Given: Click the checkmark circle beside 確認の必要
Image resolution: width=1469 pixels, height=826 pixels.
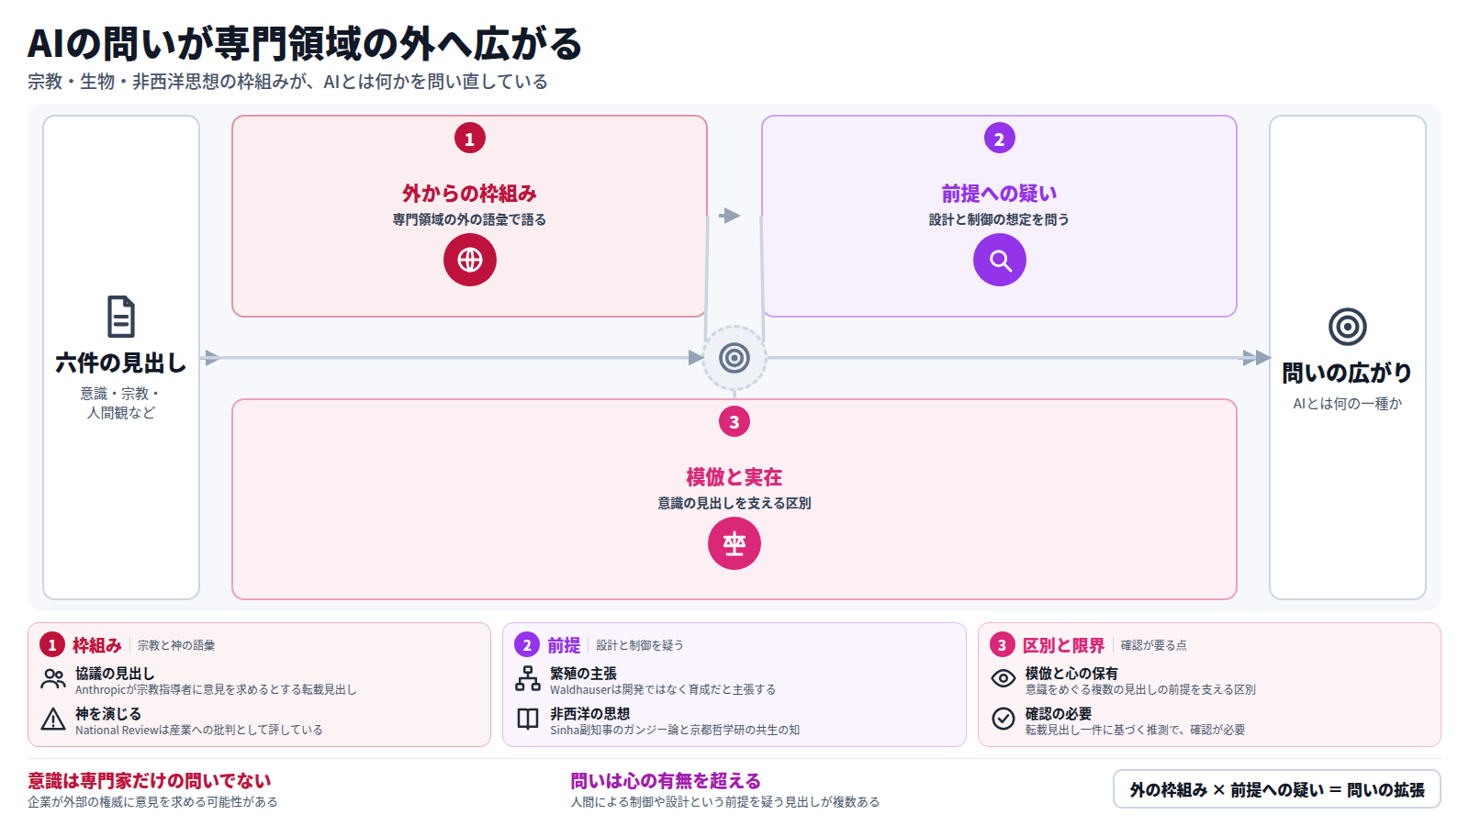Looking at the screenshot, I should point(1004,720).
